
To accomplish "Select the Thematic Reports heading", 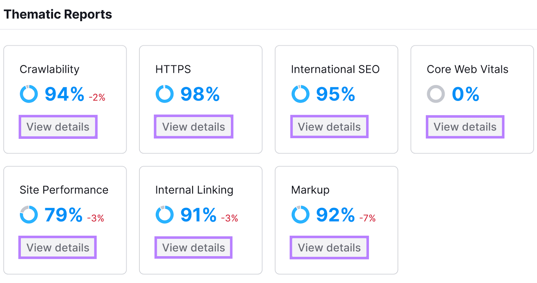I will click(x=58, y=14).
